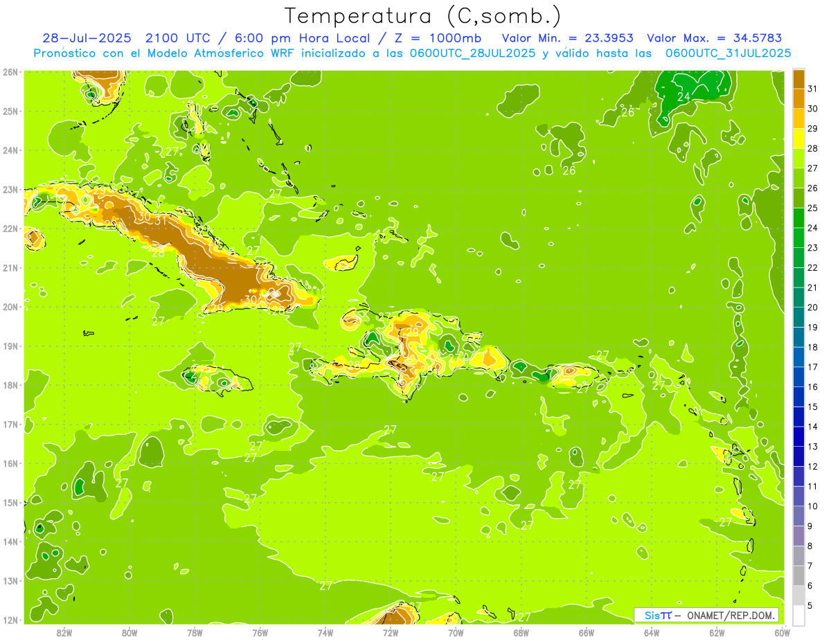The height and width of the screenshot is (642, 831).
Task: Select the purple legend swatch between 8 and 9
Action: [x=798, y=536]
